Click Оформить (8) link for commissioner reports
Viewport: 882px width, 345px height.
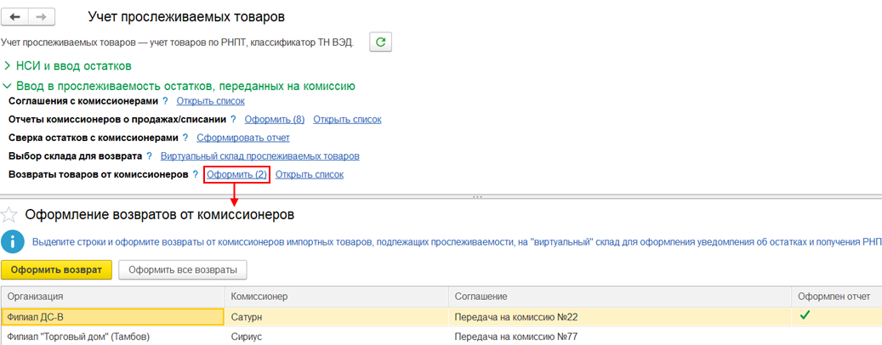point(274,120)
